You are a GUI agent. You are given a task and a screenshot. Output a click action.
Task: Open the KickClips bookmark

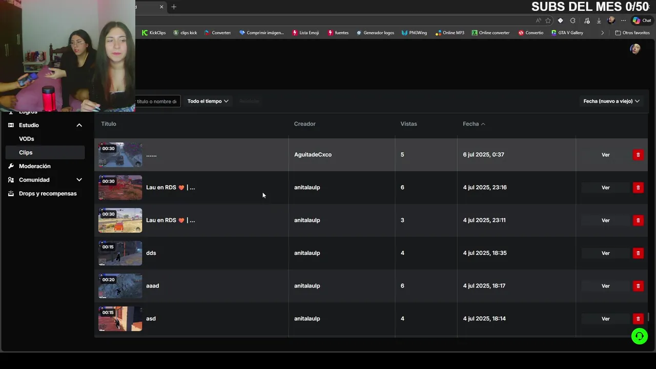[x=154, y=33]
